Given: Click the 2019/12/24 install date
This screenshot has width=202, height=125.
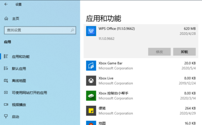Looking at the screenshot, I should 187,83.
